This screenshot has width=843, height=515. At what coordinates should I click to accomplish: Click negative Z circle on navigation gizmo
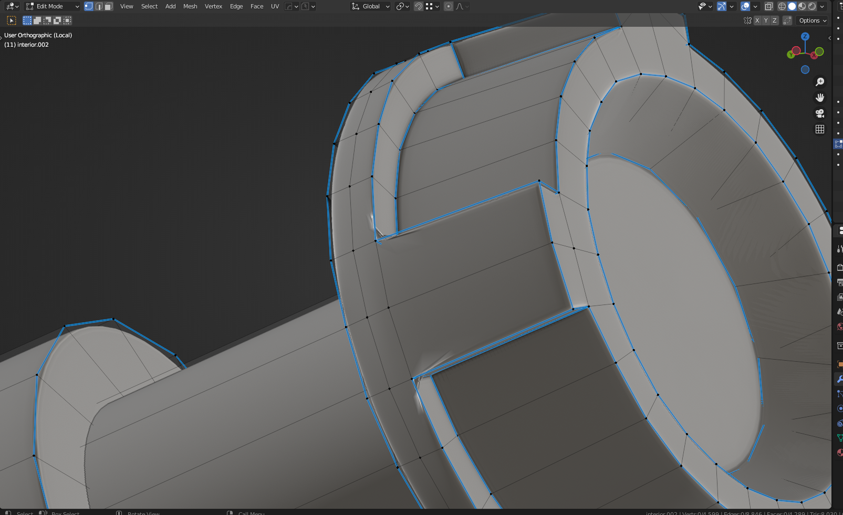(x=805, y=69)
